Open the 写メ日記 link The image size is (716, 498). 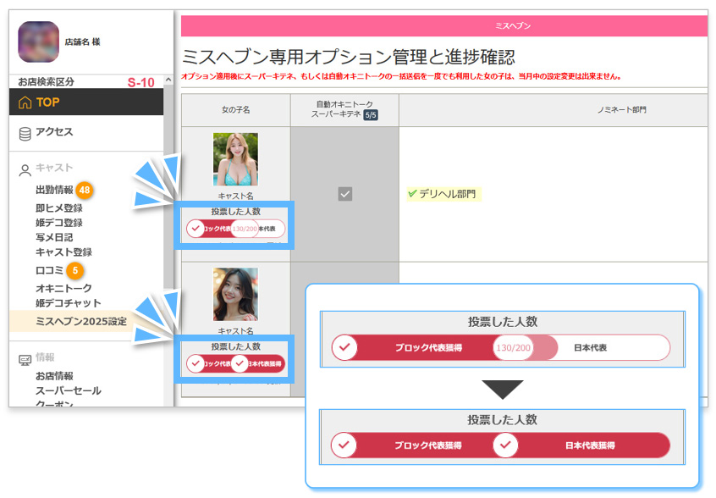coord(54,237)
